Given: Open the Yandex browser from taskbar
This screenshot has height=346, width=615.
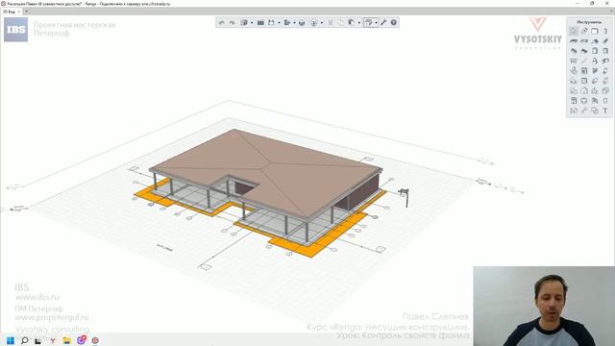Looking at the screenshot, I should coord(52,340).
